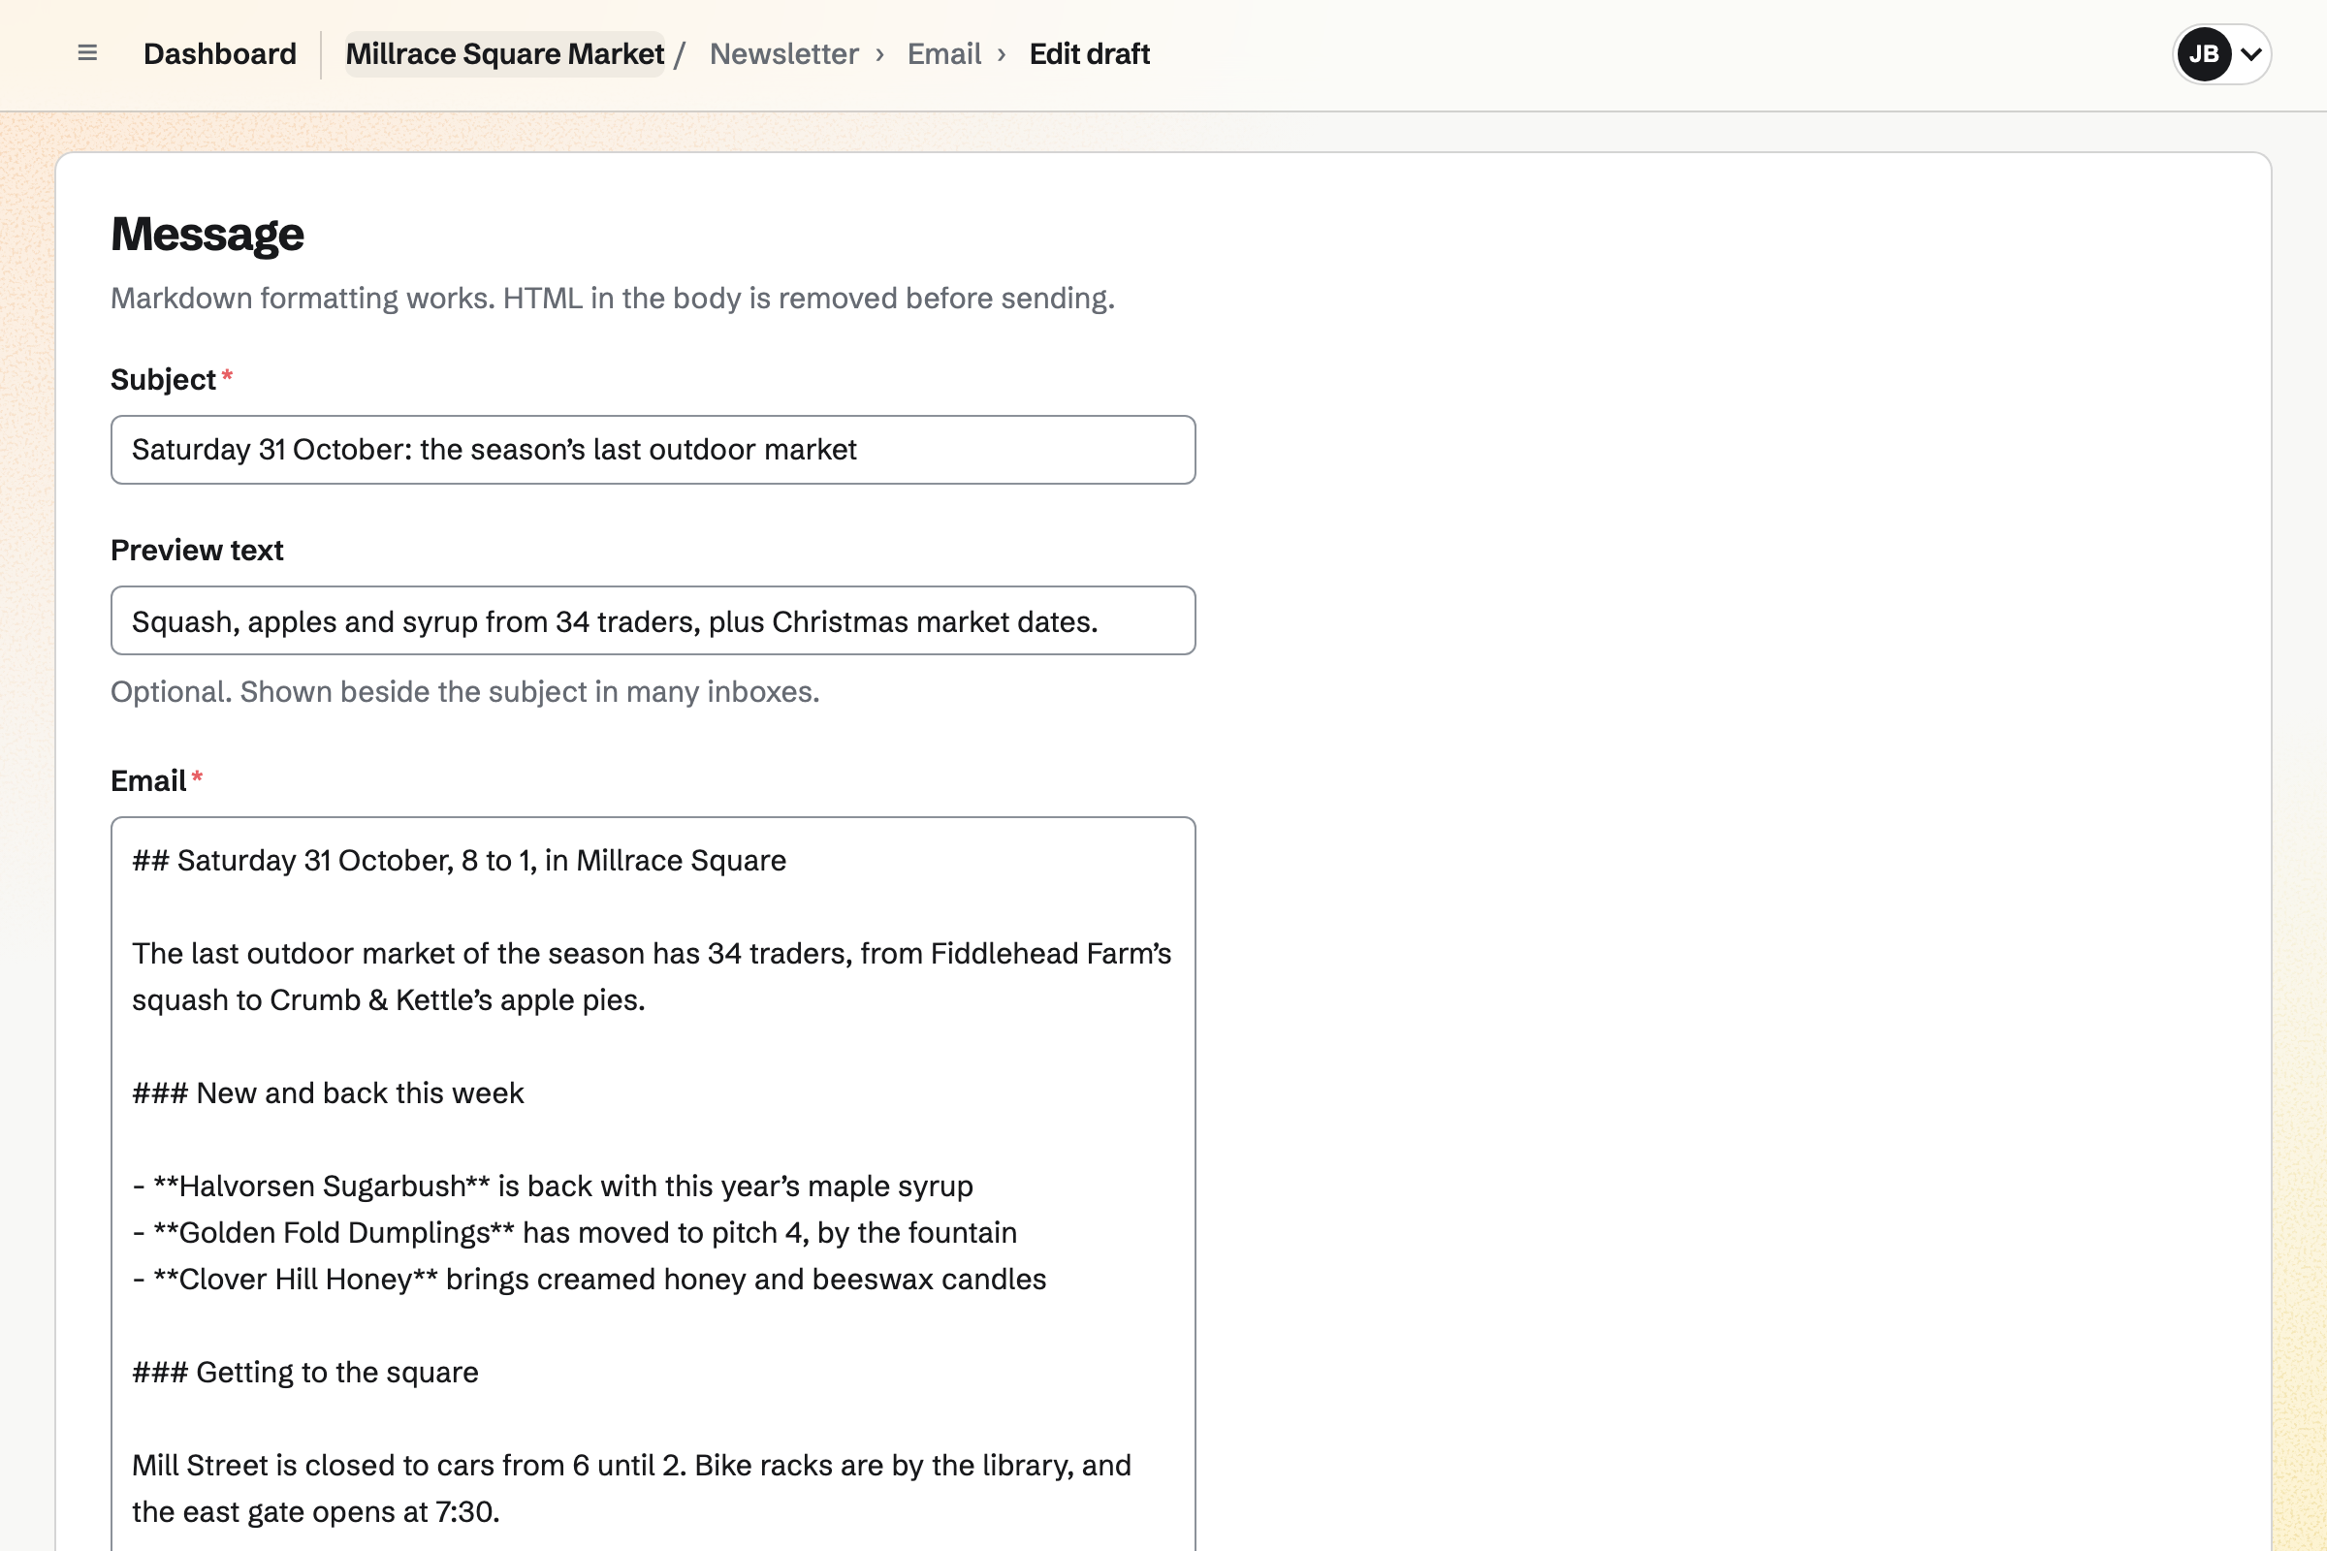Open the Newsletter breadcrumb
Image resolution: width=2327 pixels, height=1551 pixels.
[x=783, y=53]
